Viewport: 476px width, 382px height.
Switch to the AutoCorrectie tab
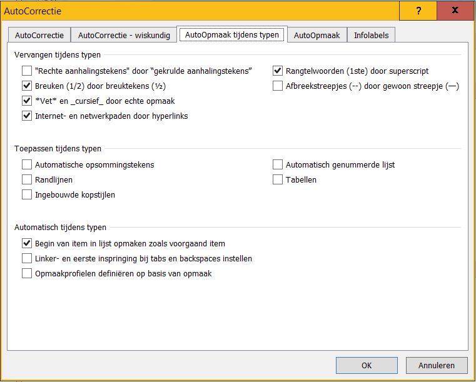[39, 36]
